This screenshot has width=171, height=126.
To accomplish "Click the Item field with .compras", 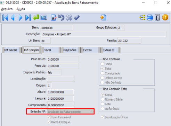I will [56, 28].
